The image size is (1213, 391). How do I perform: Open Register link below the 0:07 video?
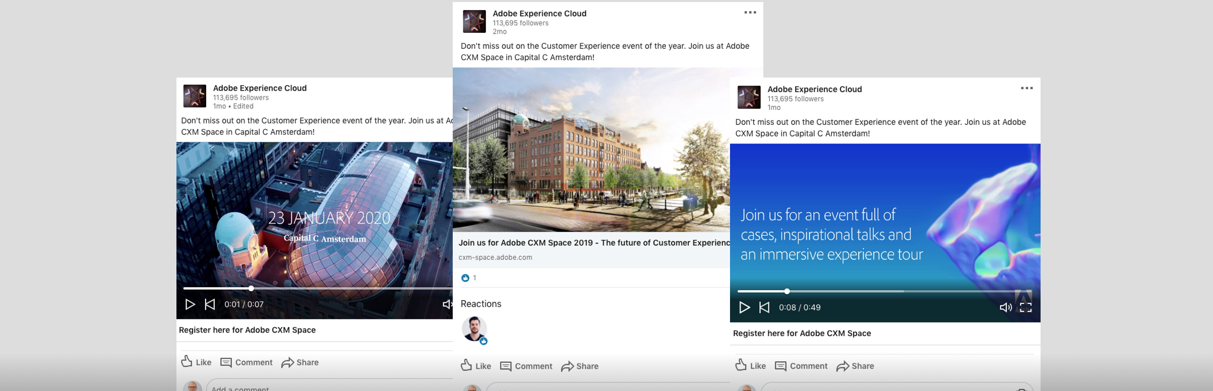[x=247, y=330]
